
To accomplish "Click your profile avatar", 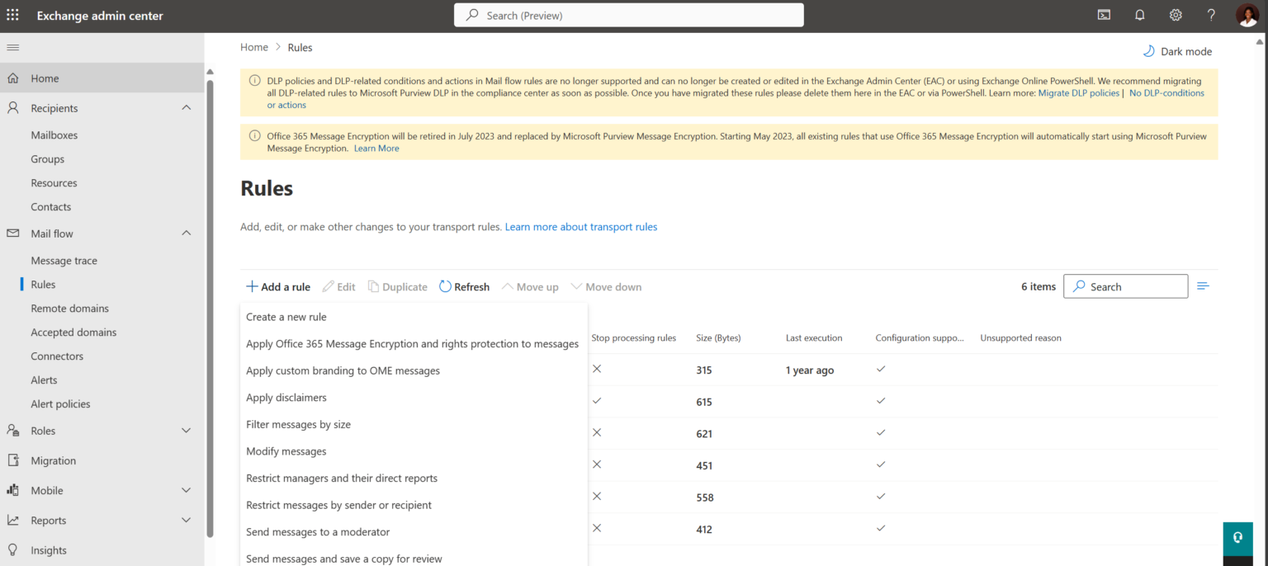I will click(x=1247, y=15).
